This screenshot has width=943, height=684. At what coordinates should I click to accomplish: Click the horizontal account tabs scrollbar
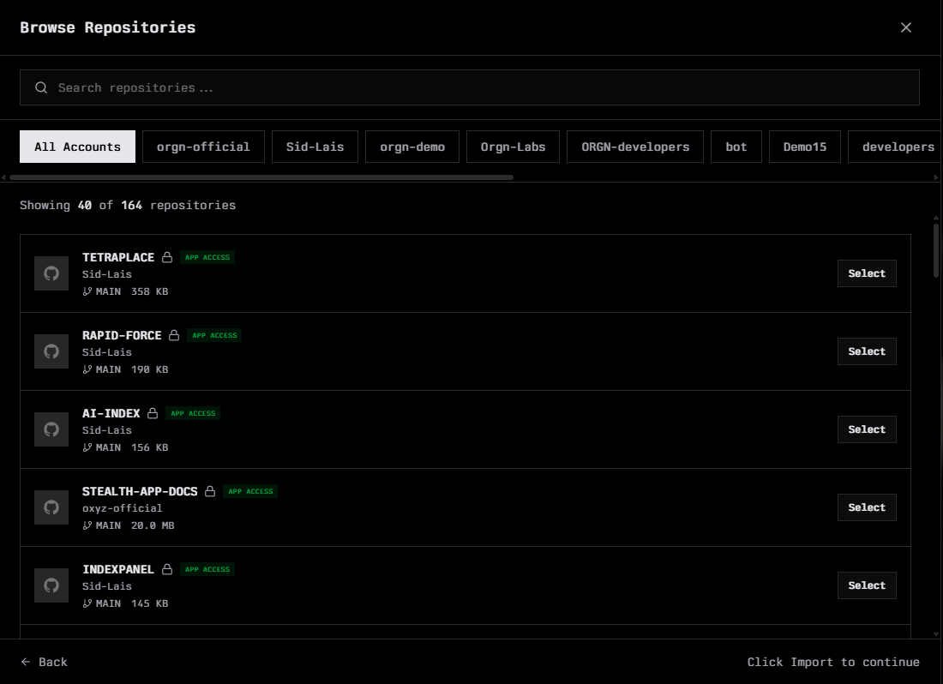(x=261, y=177)
